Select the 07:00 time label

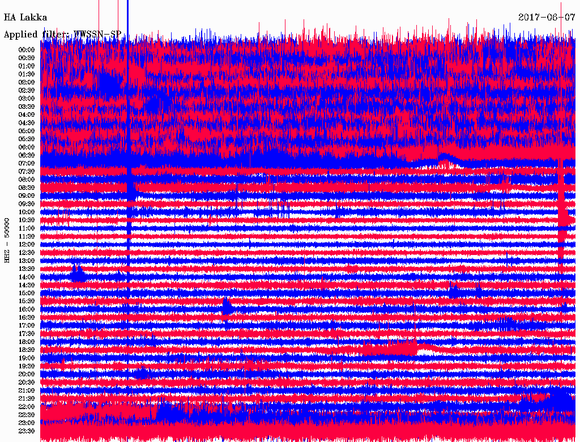pyautogui.click(x=27, y=164)
